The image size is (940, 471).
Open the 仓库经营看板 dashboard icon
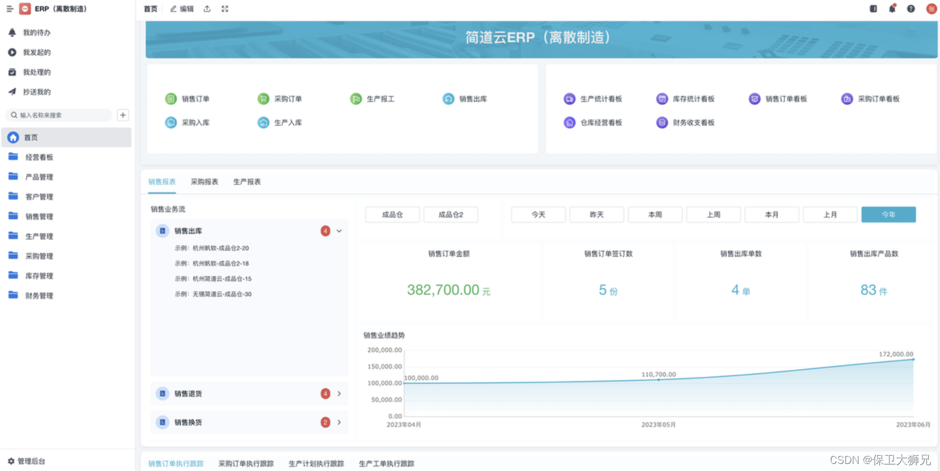click(x=570, y=122)
